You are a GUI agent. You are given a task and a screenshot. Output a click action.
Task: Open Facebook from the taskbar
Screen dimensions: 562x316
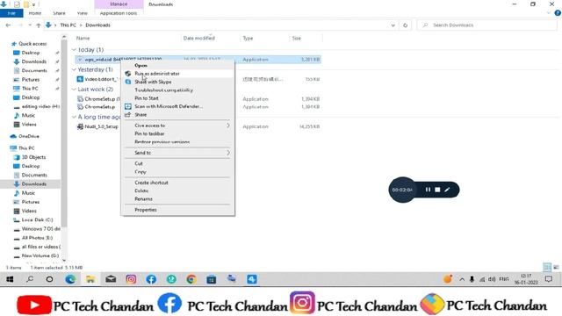point(151,279)
